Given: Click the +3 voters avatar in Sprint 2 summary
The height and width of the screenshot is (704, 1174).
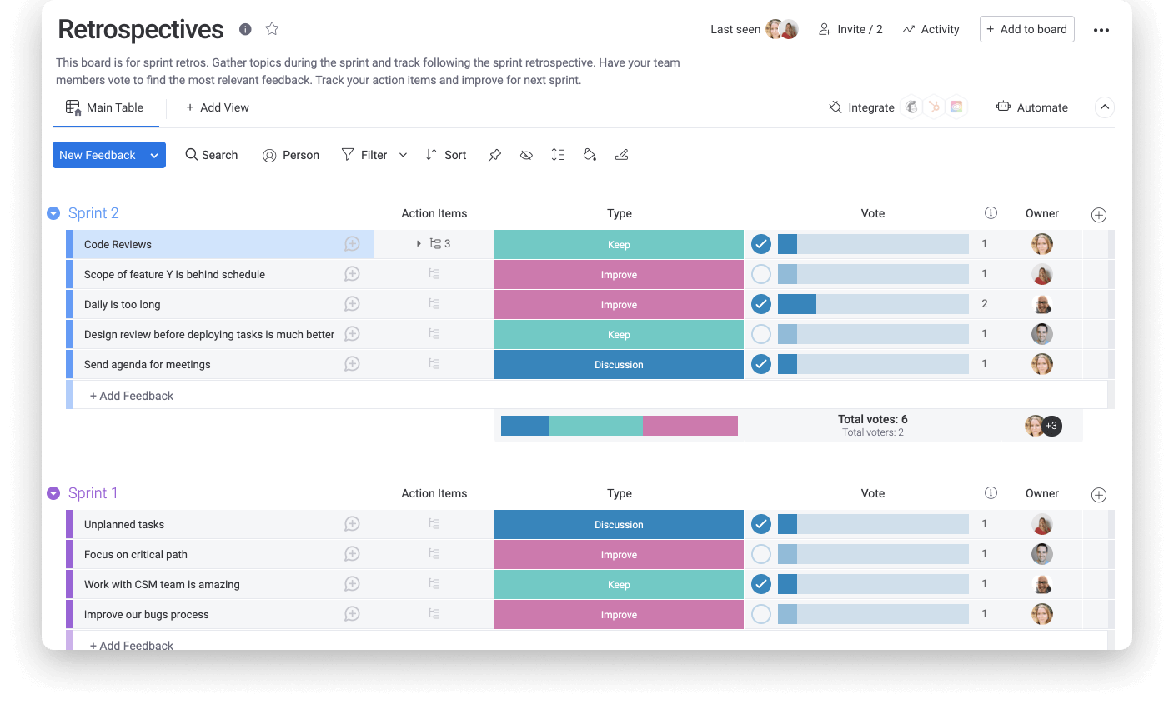Looking at the screenshot, I should 1051,426.
